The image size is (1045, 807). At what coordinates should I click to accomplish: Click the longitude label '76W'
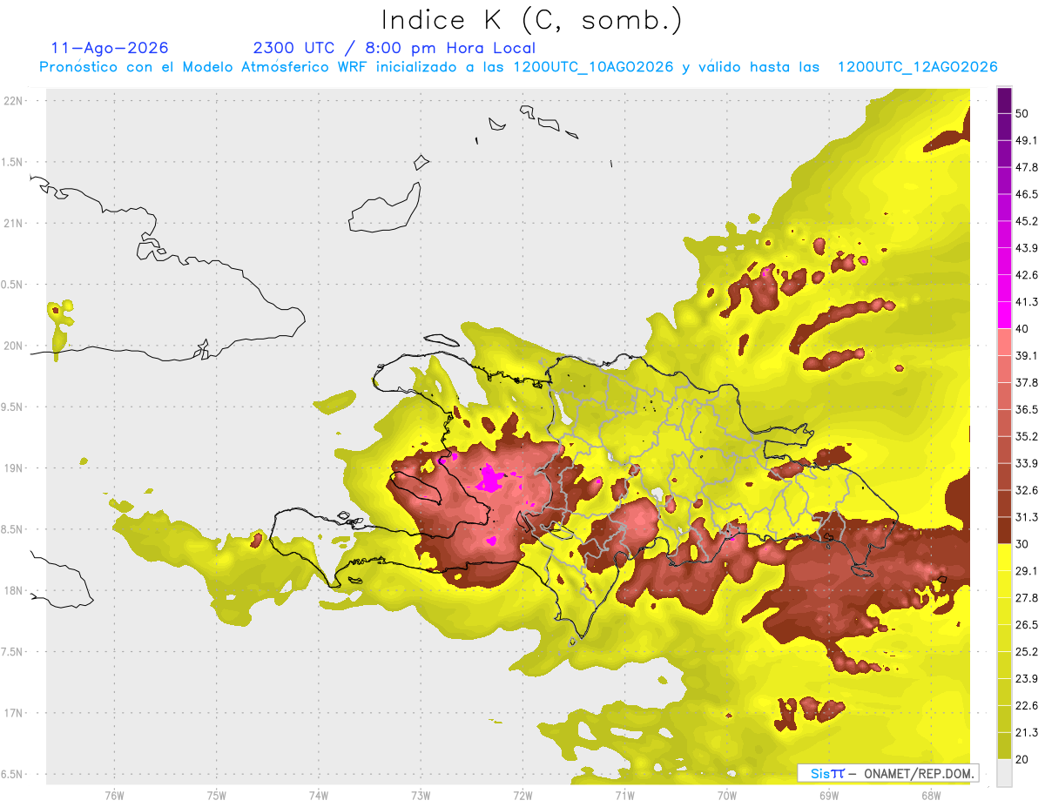114,796
